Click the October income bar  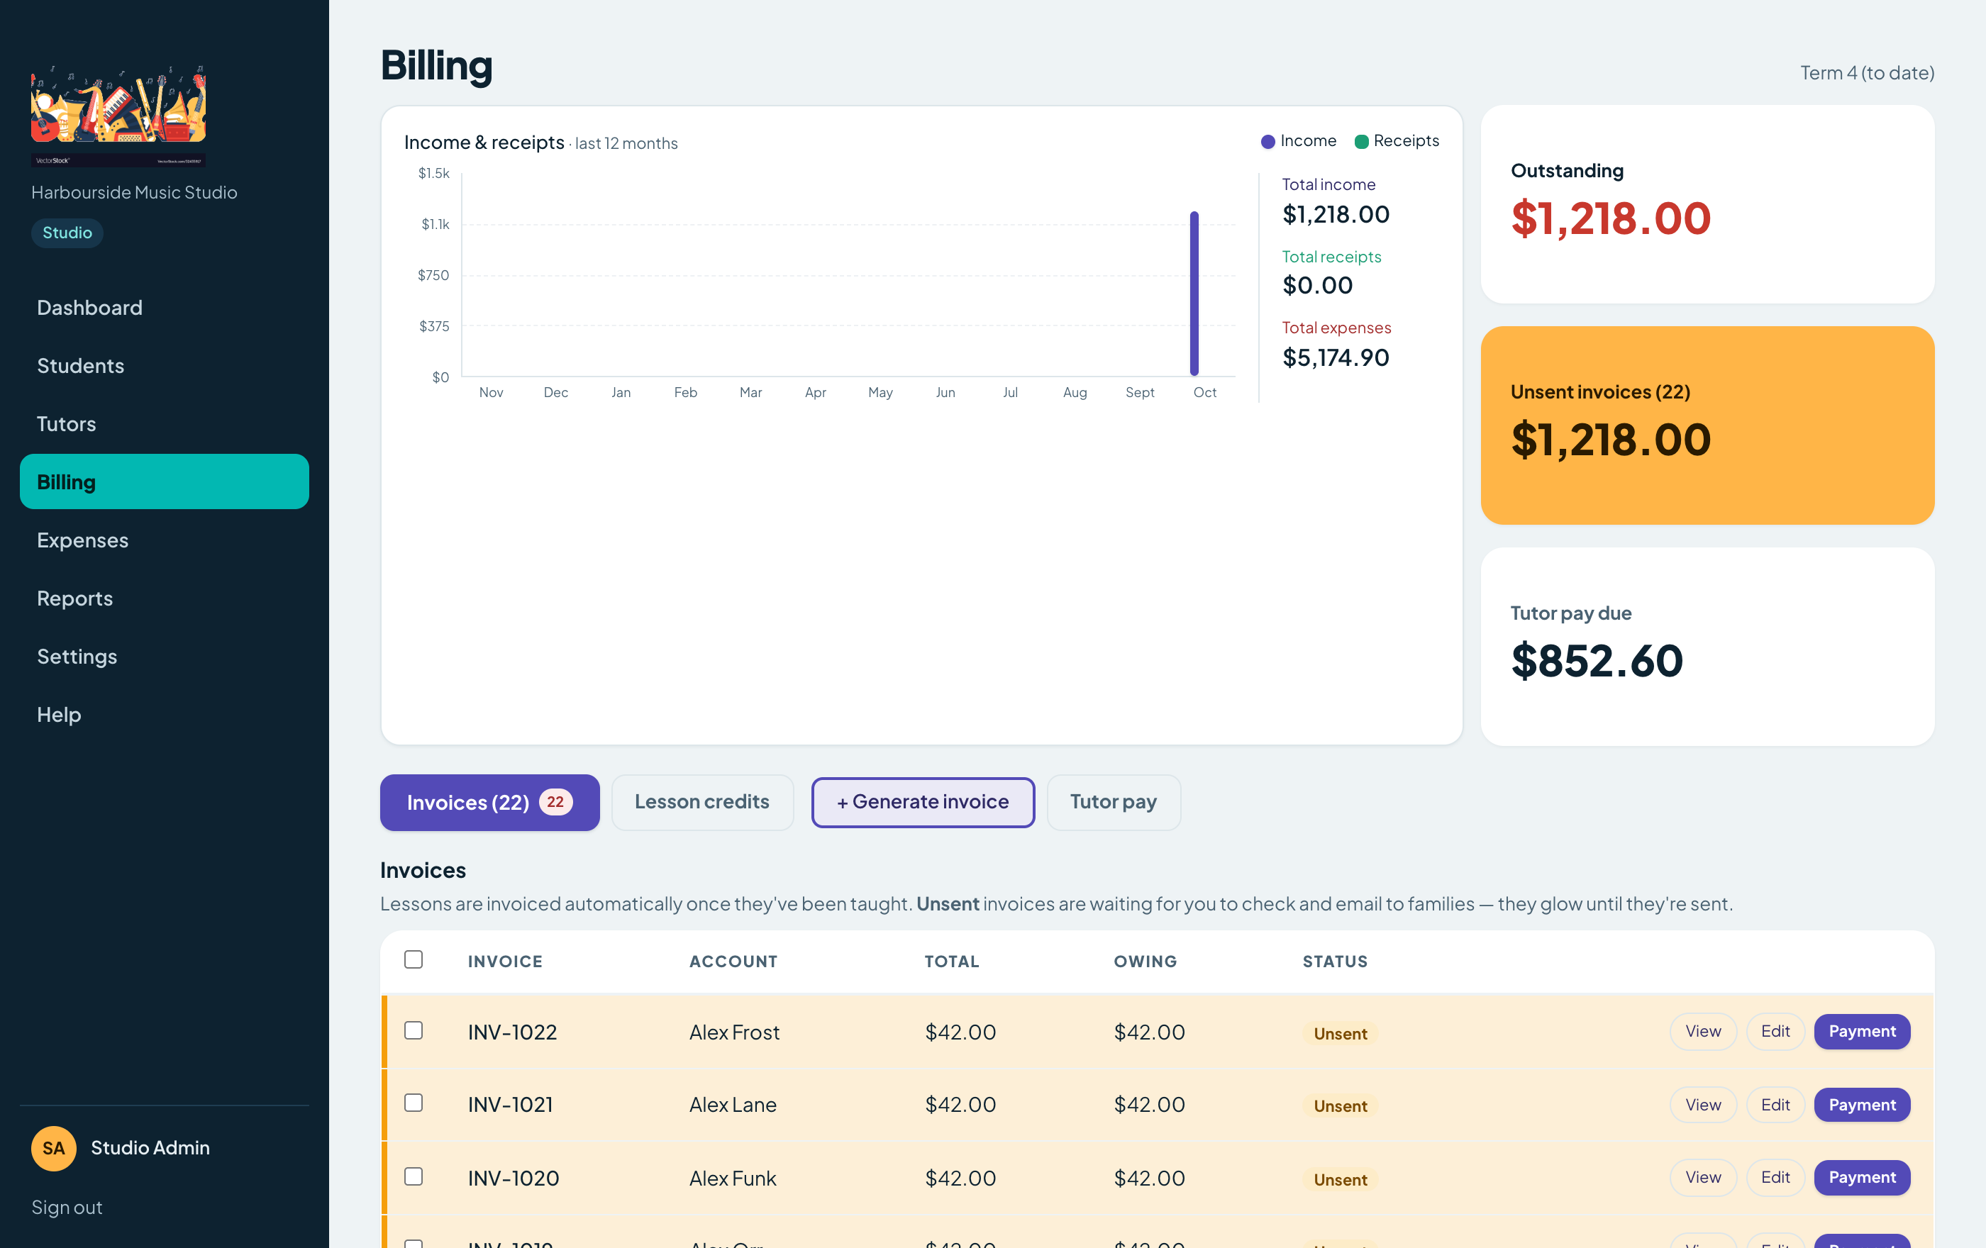click(1194, 294)
